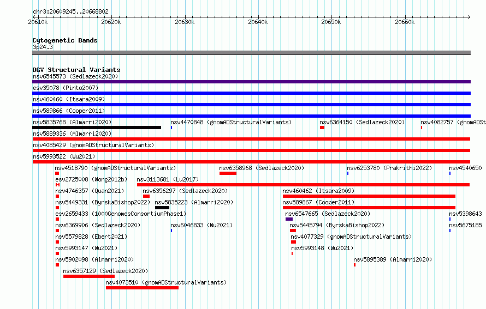Select red bar under nsv6357129 (Sedlazeck2020)
Image resolution: width=486 pixels, height=309 pixels.
pyautogui.click(x=89, y=276)
